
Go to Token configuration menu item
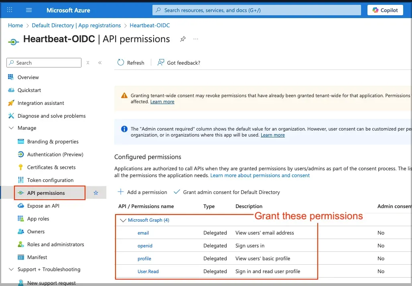coord(50,180)
